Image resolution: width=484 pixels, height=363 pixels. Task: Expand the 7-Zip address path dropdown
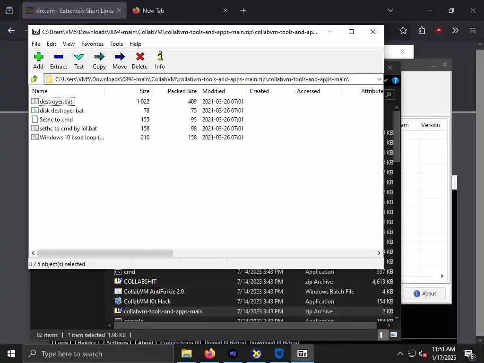[x=379, y=79]
